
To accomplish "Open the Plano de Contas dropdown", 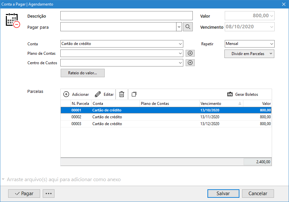I will tap(122, 53).
